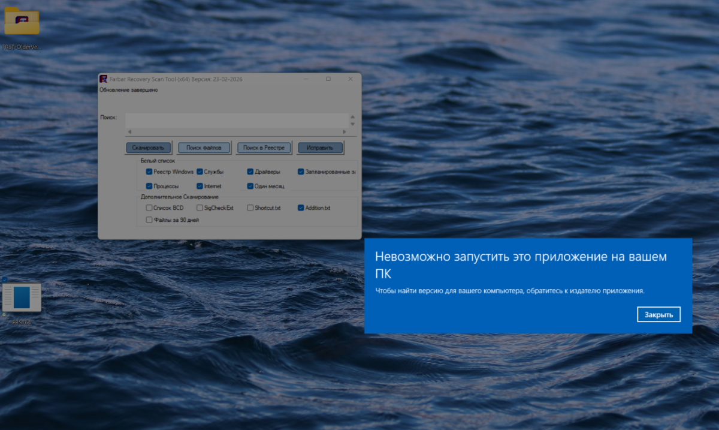Click the search box scroll-up arrow

pyautogui.click(x=352, y=117)
